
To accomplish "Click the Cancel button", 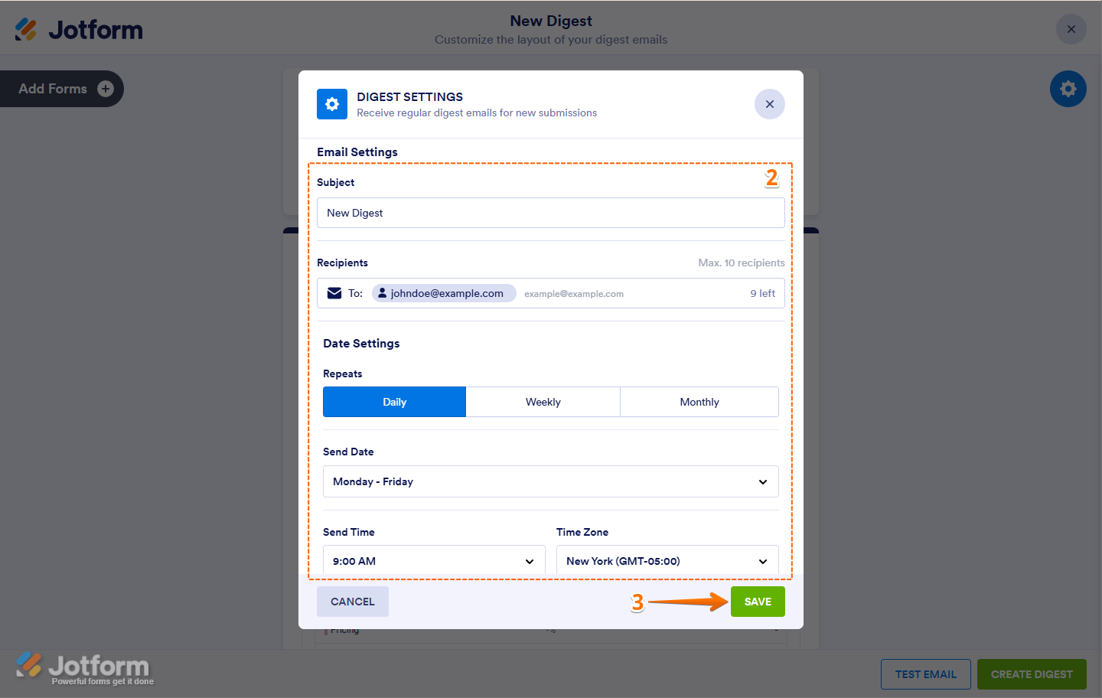I will click(x=352, y=602).
